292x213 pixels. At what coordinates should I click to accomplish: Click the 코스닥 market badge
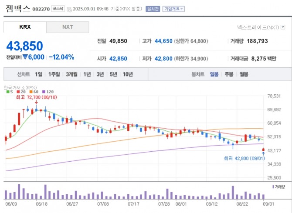tap(57, 8)
